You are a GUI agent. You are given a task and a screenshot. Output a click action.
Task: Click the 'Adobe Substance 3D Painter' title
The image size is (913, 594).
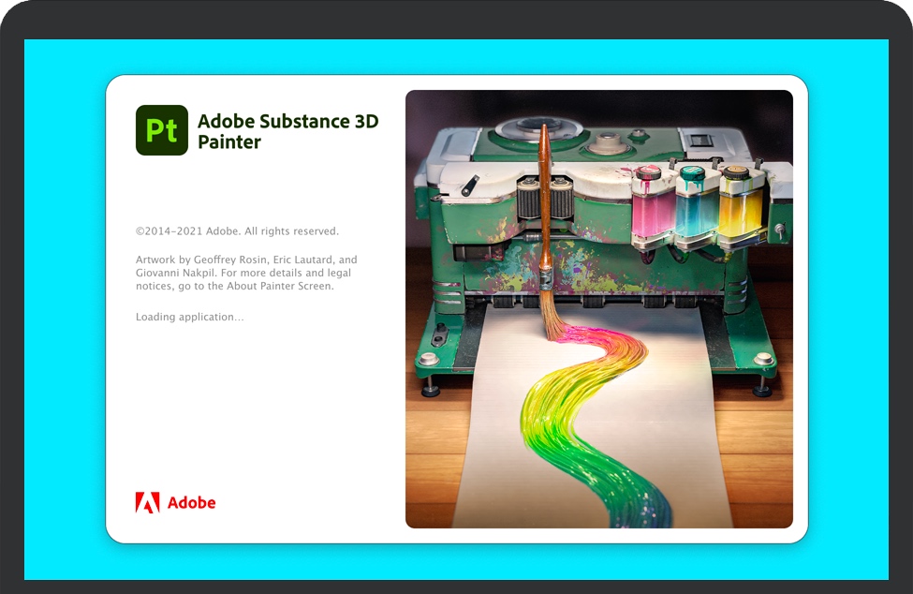[288, 131]
